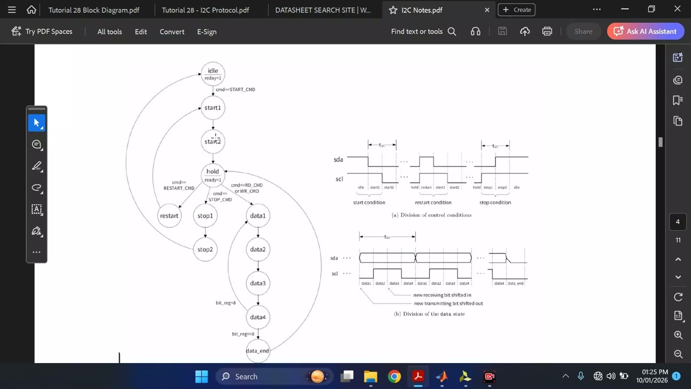Open the hamburger menu at the top left
691x389 pixels.
12,10
